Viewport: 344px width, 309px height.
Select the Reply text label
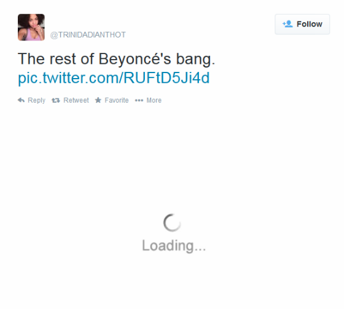pos(36,101)
